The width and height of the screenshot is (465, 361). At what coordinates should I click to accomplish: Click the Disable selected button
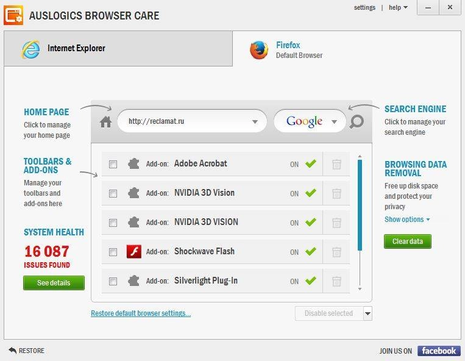tap(329, 313)
